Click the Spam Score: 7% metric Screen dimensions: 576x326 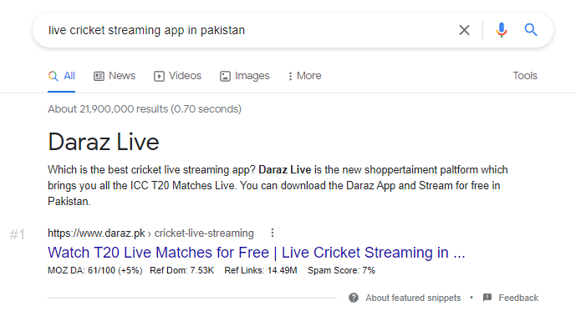[341, 271]
